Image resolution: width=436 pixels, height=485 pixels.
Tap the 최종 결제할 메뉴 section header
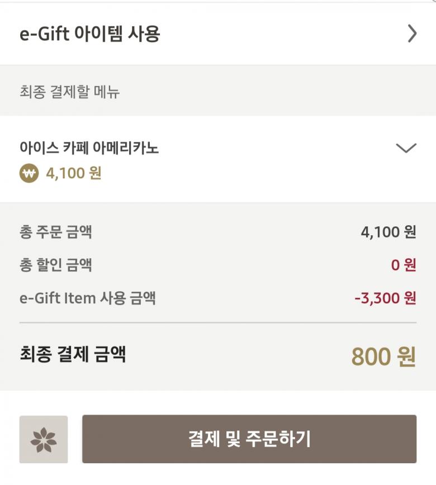tap(70, 91)
